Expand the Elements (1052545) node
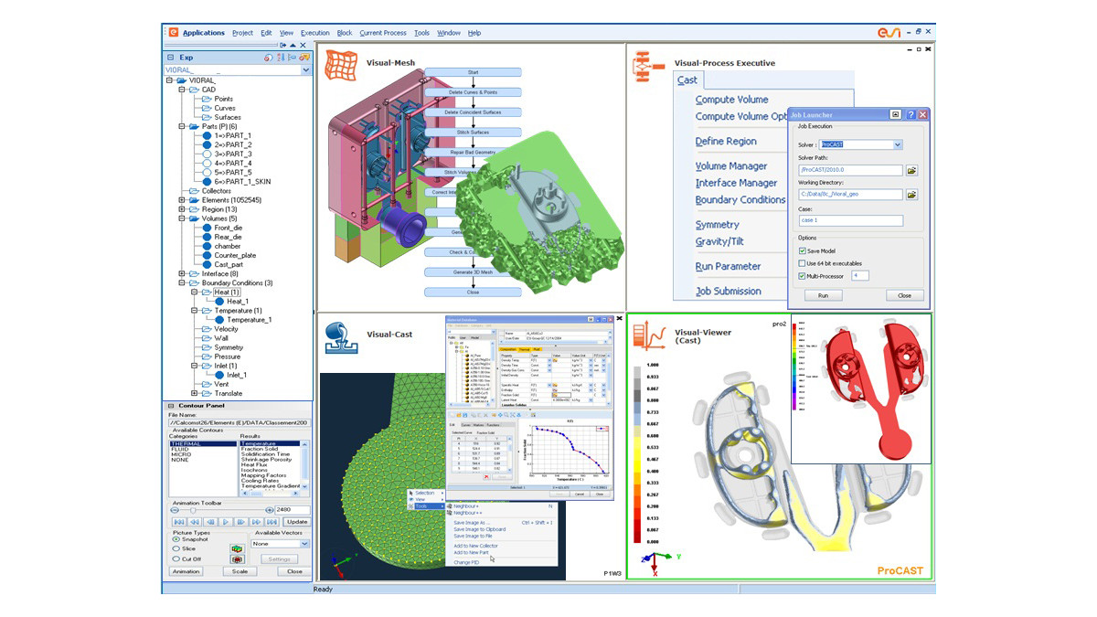Viewport: 1097px width, 617px height. tap(183, 200)
